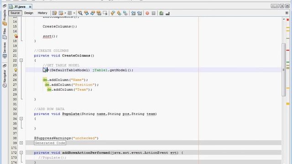
Task: Open the show opened documents dropdown
Action: click(282, 6)
